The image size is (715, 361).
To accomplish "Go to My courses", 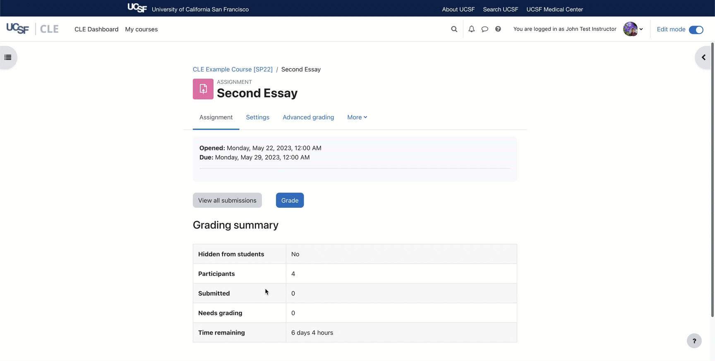I will (141, 29).
